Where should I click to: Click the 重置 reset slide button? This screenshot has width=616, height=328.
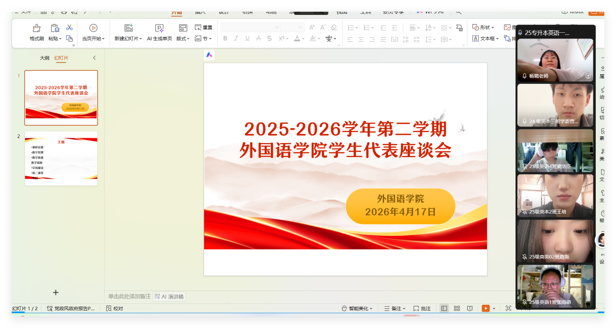pos(203,27)
